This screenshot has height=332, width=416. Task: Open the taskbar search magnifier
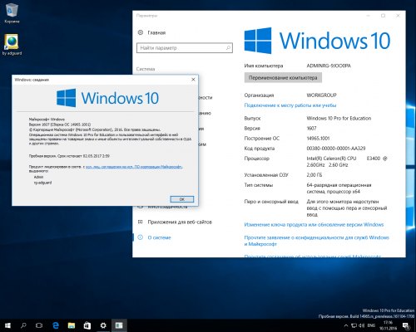pos(23,325)
